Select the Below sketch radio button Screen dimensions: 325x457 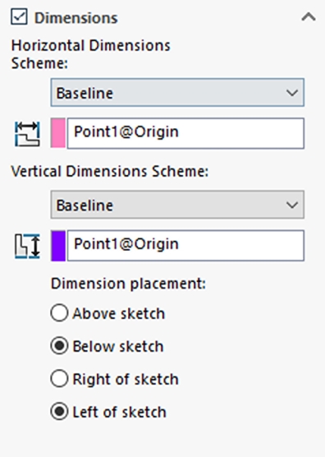pyautogui.click(x=59, y=346)
